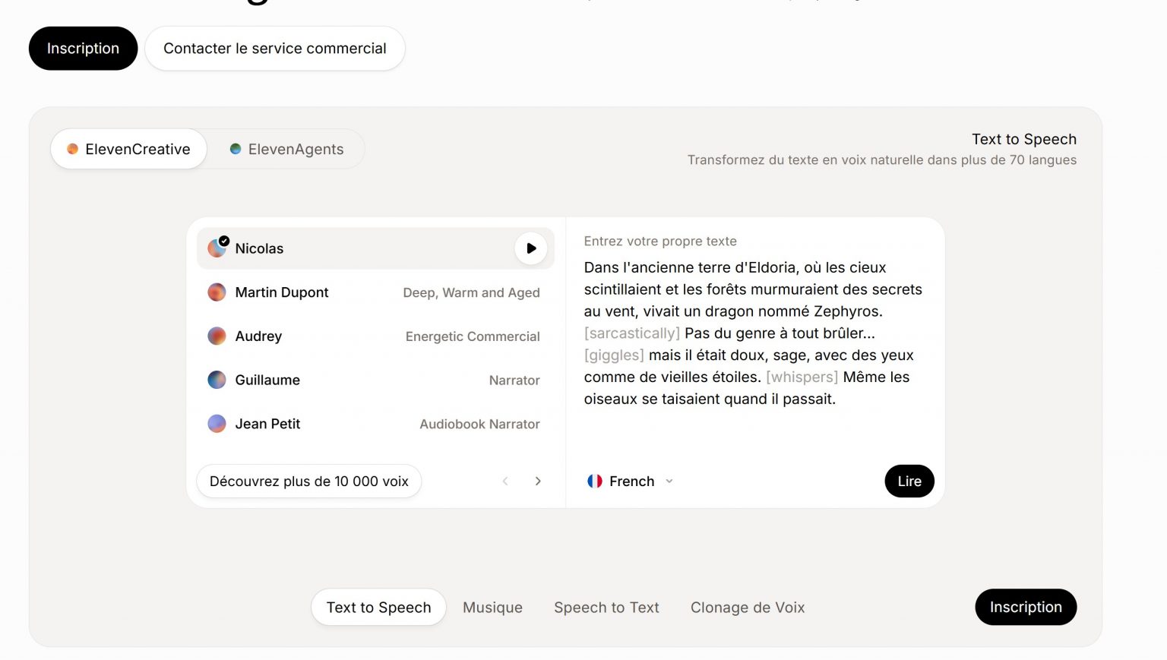Screen dimensions: 1167x660
Task: Expand the French language dropdown
Action: click(x=669, y=482)
